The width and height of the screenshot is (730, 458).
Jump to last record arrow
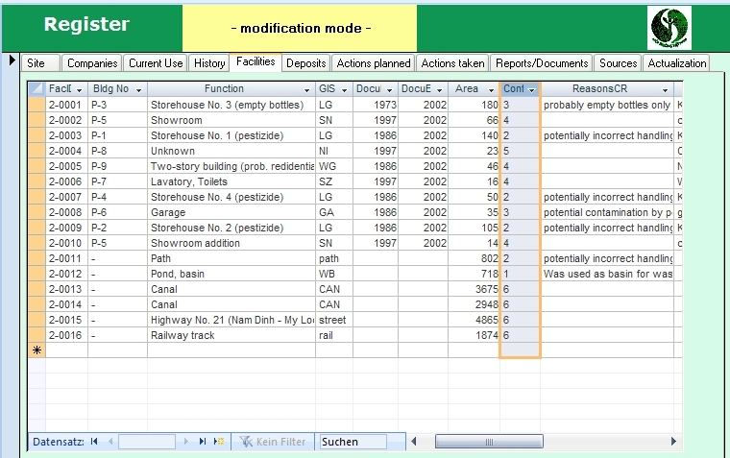pyautogui.click(x=202, y=442)
